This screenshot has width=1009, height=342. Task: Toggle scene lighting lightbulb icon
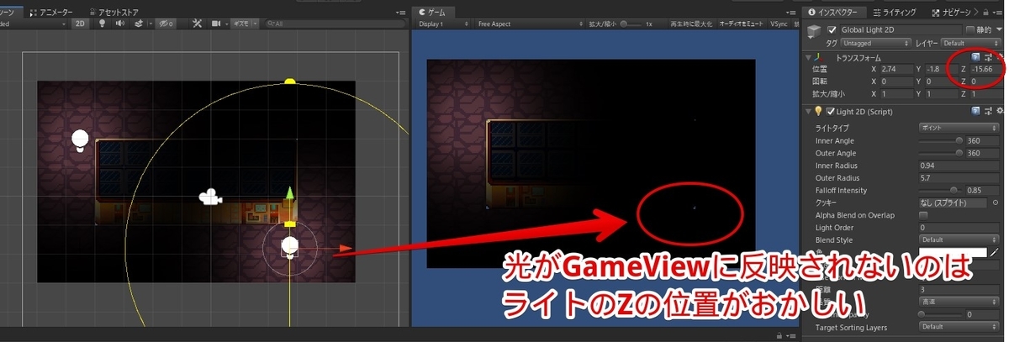[x=102, y=24]
